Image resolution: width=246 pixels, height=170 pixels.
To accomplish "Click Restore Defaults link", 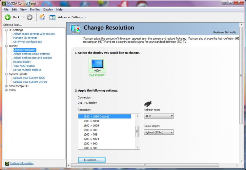I will tap(225, 32).
